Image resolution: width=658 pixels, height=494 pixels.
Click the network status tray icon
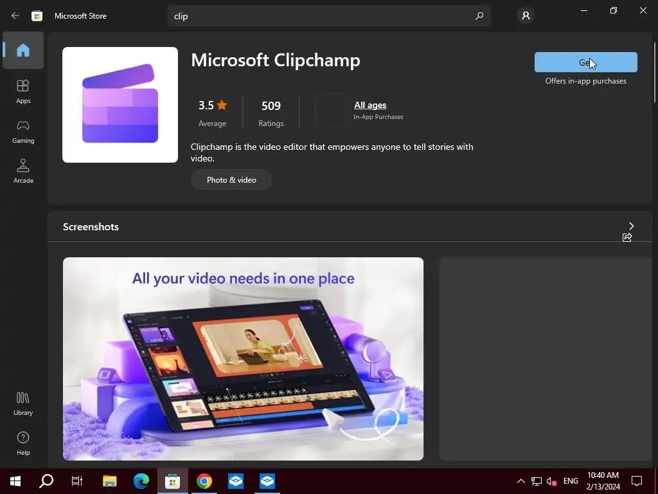[537, 481]
